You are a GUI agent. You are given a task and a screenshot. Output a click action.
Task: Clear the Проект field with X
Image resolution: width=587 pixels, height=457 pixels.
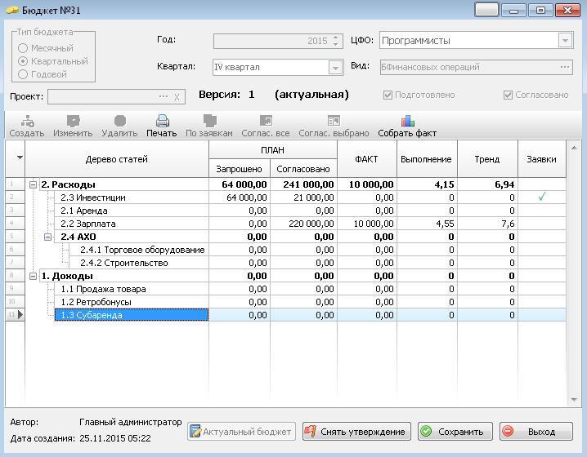click(x=177, y=97)
